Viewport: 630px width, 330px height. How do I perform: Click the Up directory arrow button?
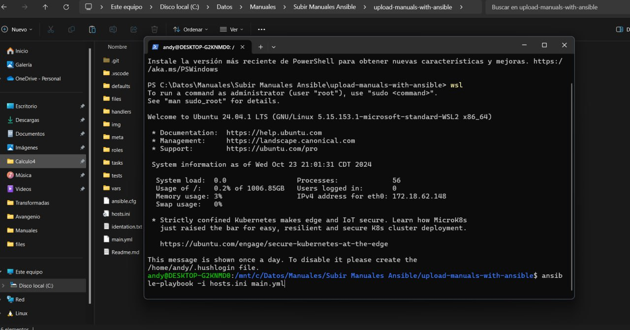tap(45, 7)
